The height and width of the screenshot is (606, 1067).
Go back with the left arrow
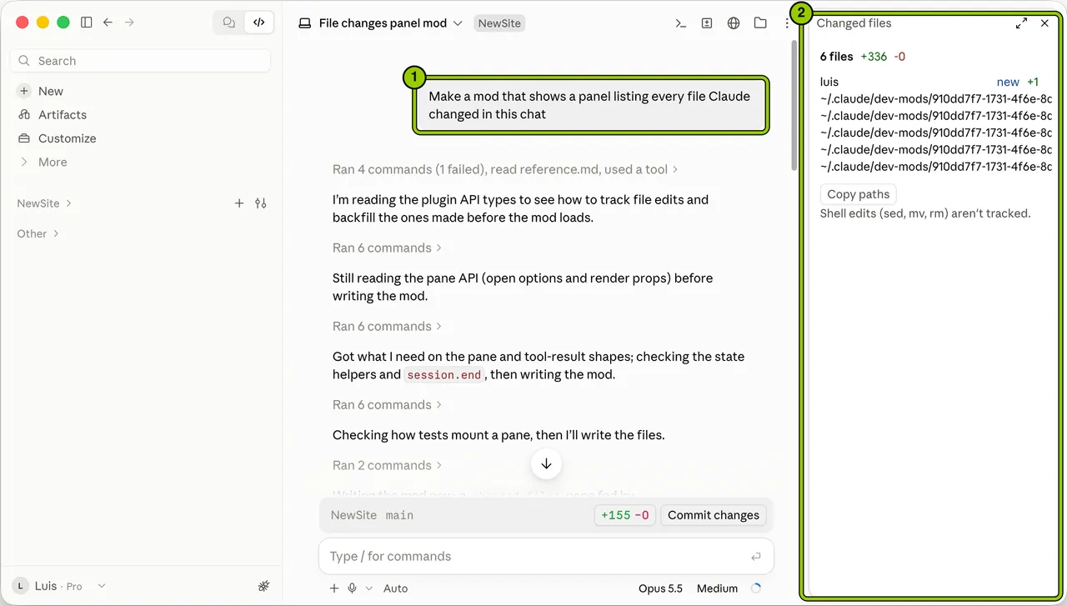[x=108, y=23]
